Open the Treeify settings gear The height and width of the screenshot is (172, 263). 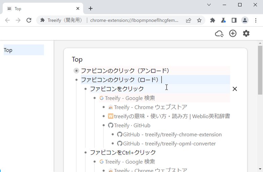(x=246, y=33)
